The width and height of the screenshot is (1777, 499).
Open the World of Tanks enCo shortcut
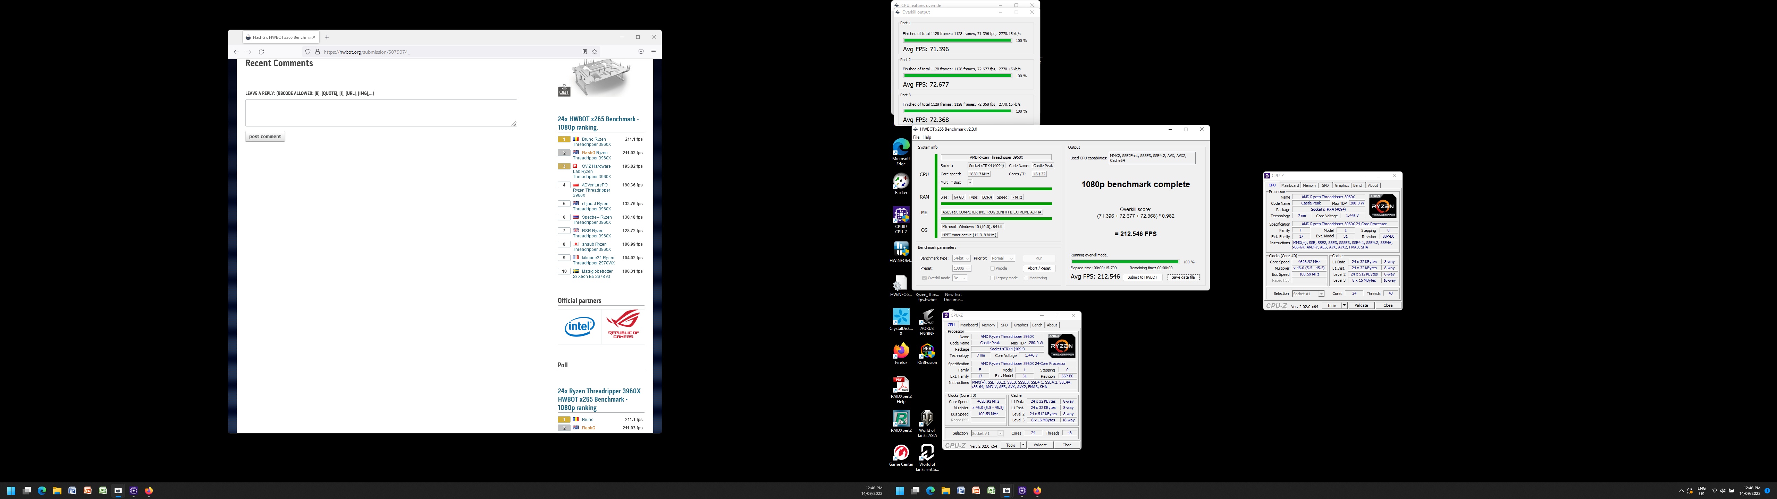coord(927,458)
